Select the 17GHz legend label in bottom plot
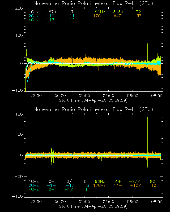 99,185
